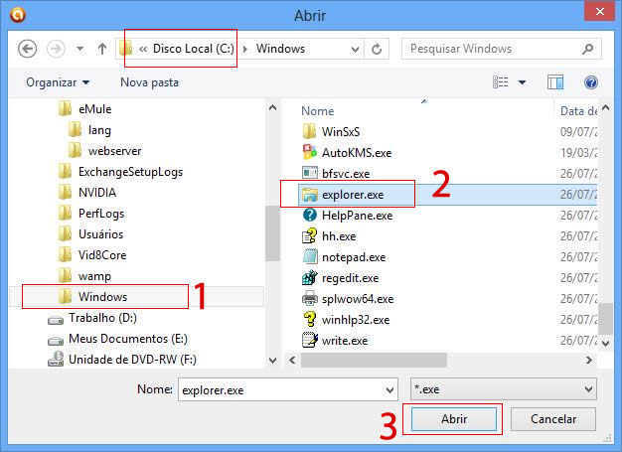Viewport: 622px width, 452px height.
Task: Close the Abrir dialog
Action: pos(600,12)
